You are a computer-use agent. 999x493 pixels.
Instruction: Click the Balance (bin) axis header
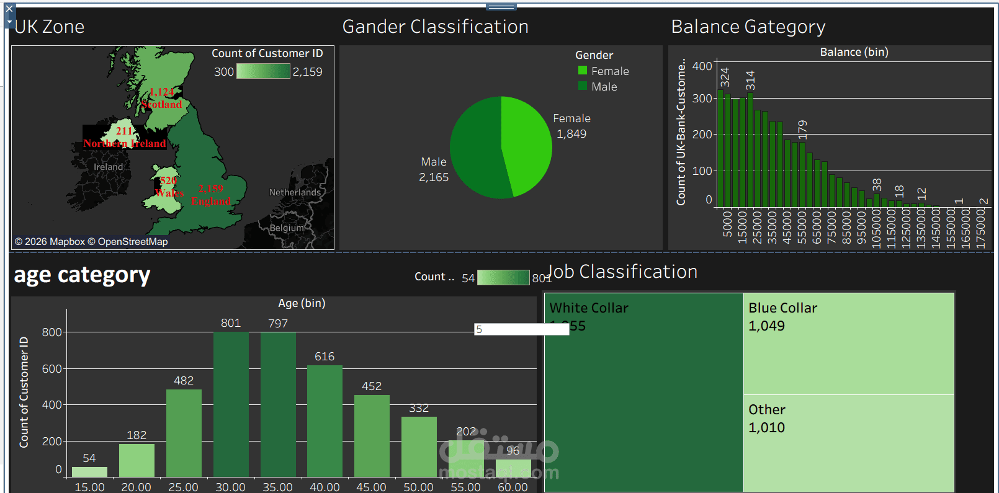(x=854, y=52)
